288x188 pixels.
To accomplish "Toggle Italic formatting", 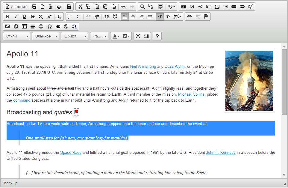I will [x=16, y=16].
